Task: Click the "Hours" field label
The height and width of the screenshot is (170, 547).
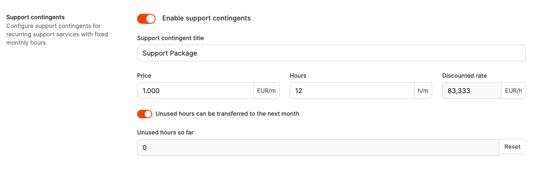Action: point(298,76)
